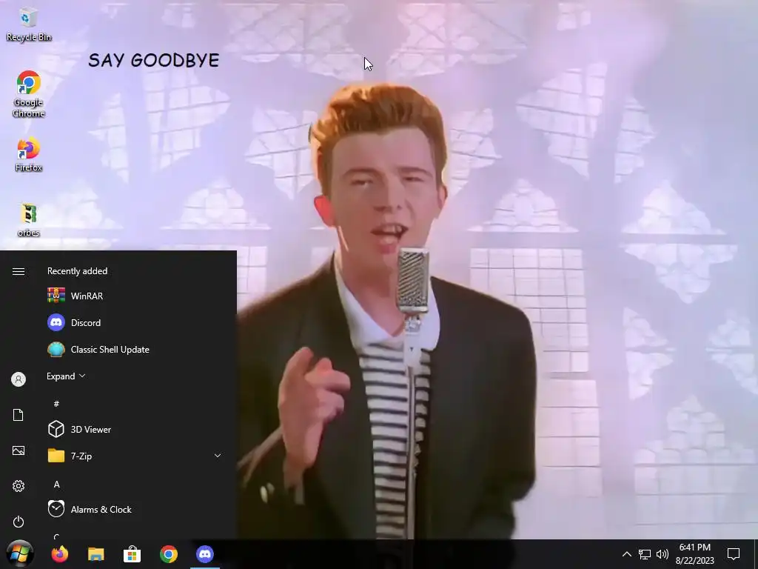The image size is (758, 569).
Task: Open the Recycle Bin desktop icon
Action: pos(29,24)
